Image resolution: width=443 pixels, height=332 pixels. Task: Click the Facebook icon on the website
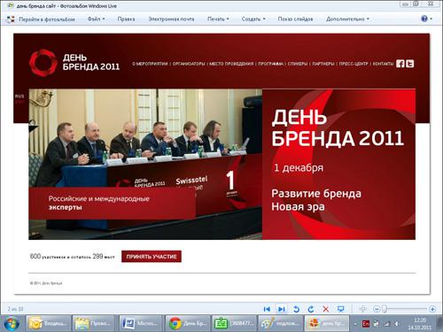[400, 64]
